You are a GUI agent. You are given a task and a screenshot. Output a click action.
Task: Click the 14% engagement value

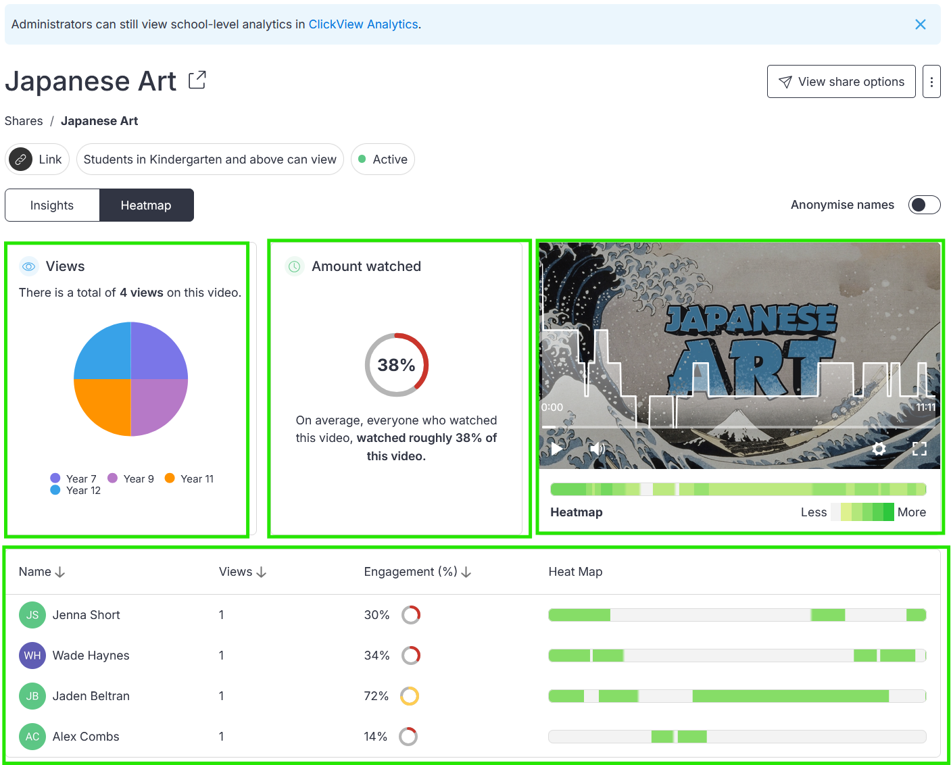coord(376,737)
